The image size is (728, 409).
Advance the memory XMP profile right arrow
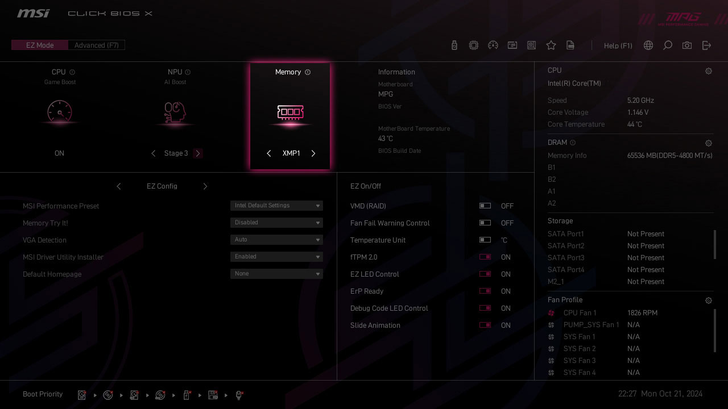click(x=313, y=153)
